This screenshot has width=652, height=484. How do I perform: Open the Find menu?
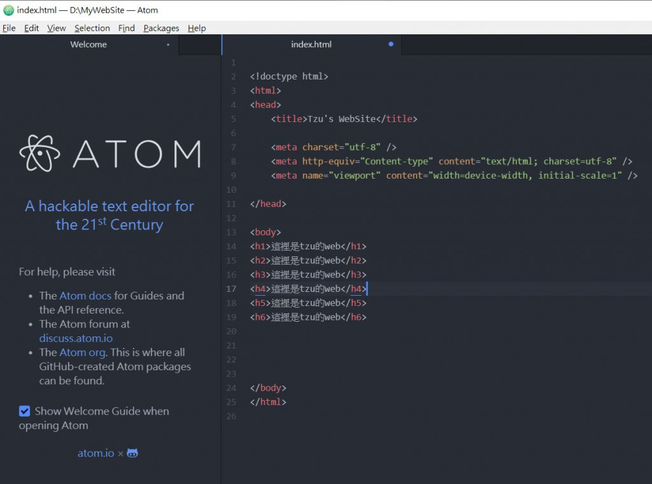coord(127,28)
